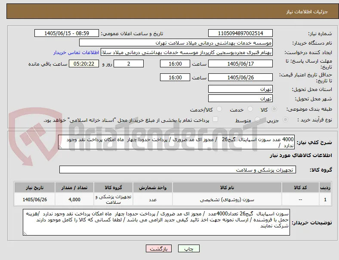Click the remaining time field 05:20:22
The width and height of the screenshot is (339, 260).
84,63
